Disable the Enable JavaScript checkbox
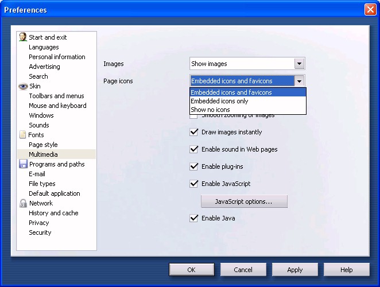Viewport: 380px width, 287px height. pyautogui.click(x=194, y=184)
